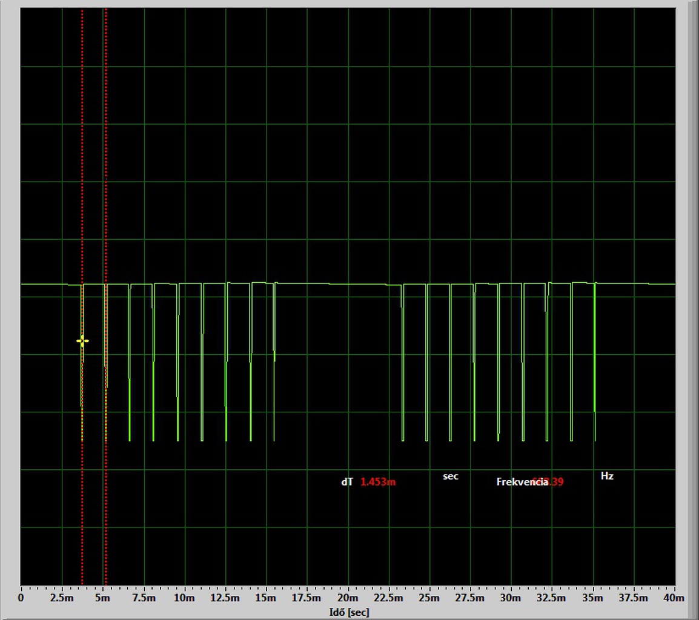Click the Hz unit label
The height and width of the screenshot is (620, 699).
[607, 476]
